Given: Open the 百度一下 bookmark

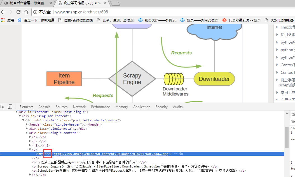Looking at the screenshot, I should tap(36, 20).
